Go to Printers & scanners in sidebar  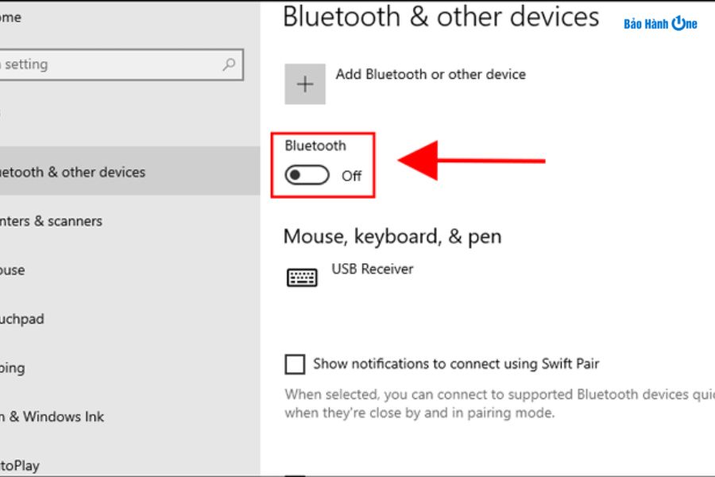[52, 221]
